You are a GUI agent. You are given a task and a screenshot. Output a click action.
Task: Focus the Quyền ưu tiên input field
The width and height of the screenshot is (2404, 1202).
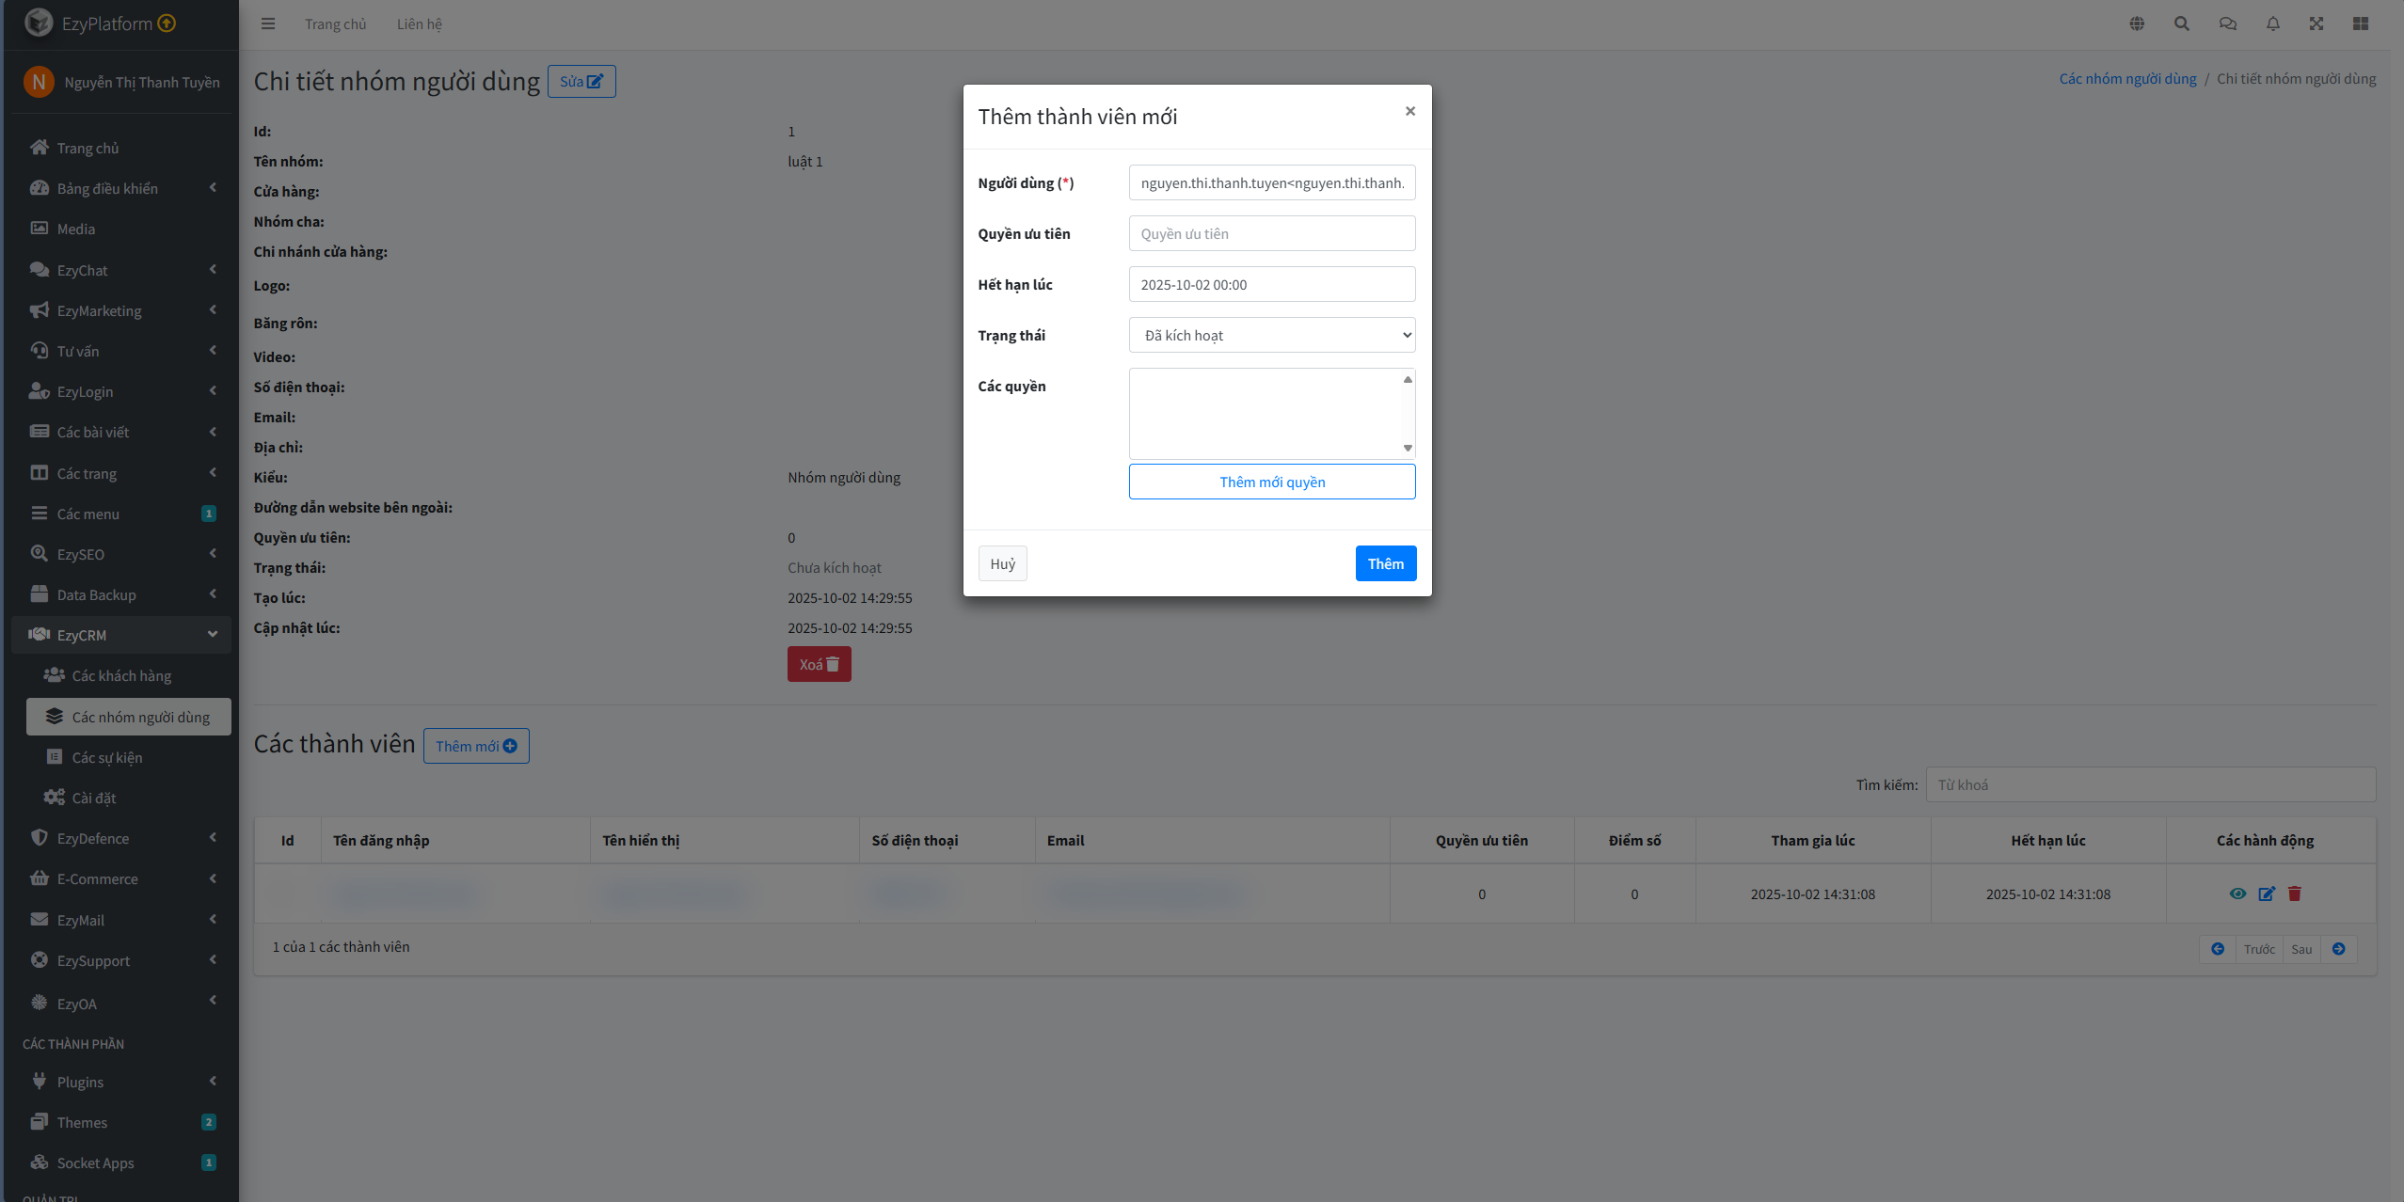tap(1271, 233)
